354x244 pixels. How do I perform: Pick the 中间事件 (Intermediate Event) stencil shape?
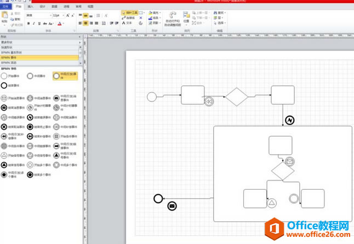(30, 76)
